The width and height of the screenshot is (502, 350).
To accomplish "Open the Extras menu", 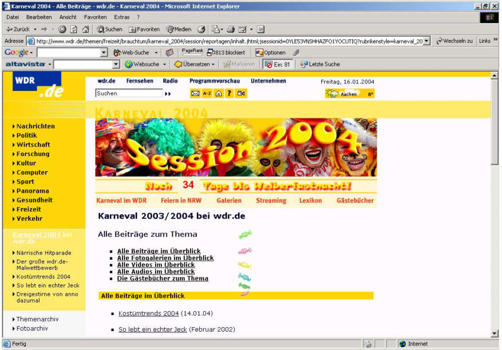I will 121,17.
